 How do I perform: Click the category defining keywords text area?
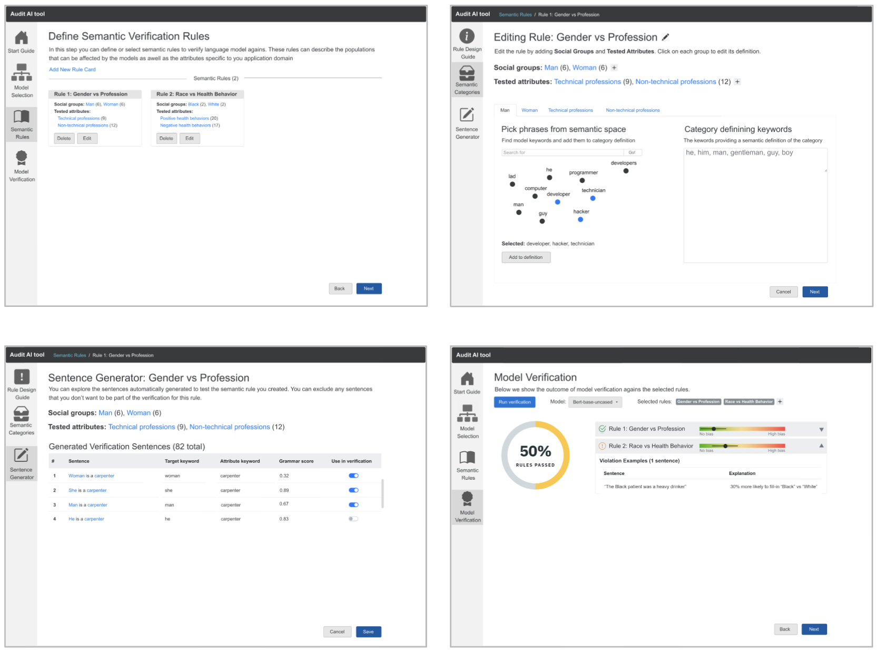click(755, 205)
